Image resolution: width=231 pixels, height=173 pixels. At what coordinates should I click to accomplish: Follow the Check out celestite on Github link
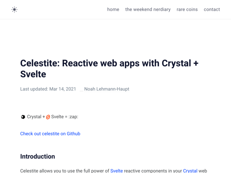click(x=50, y=134)
